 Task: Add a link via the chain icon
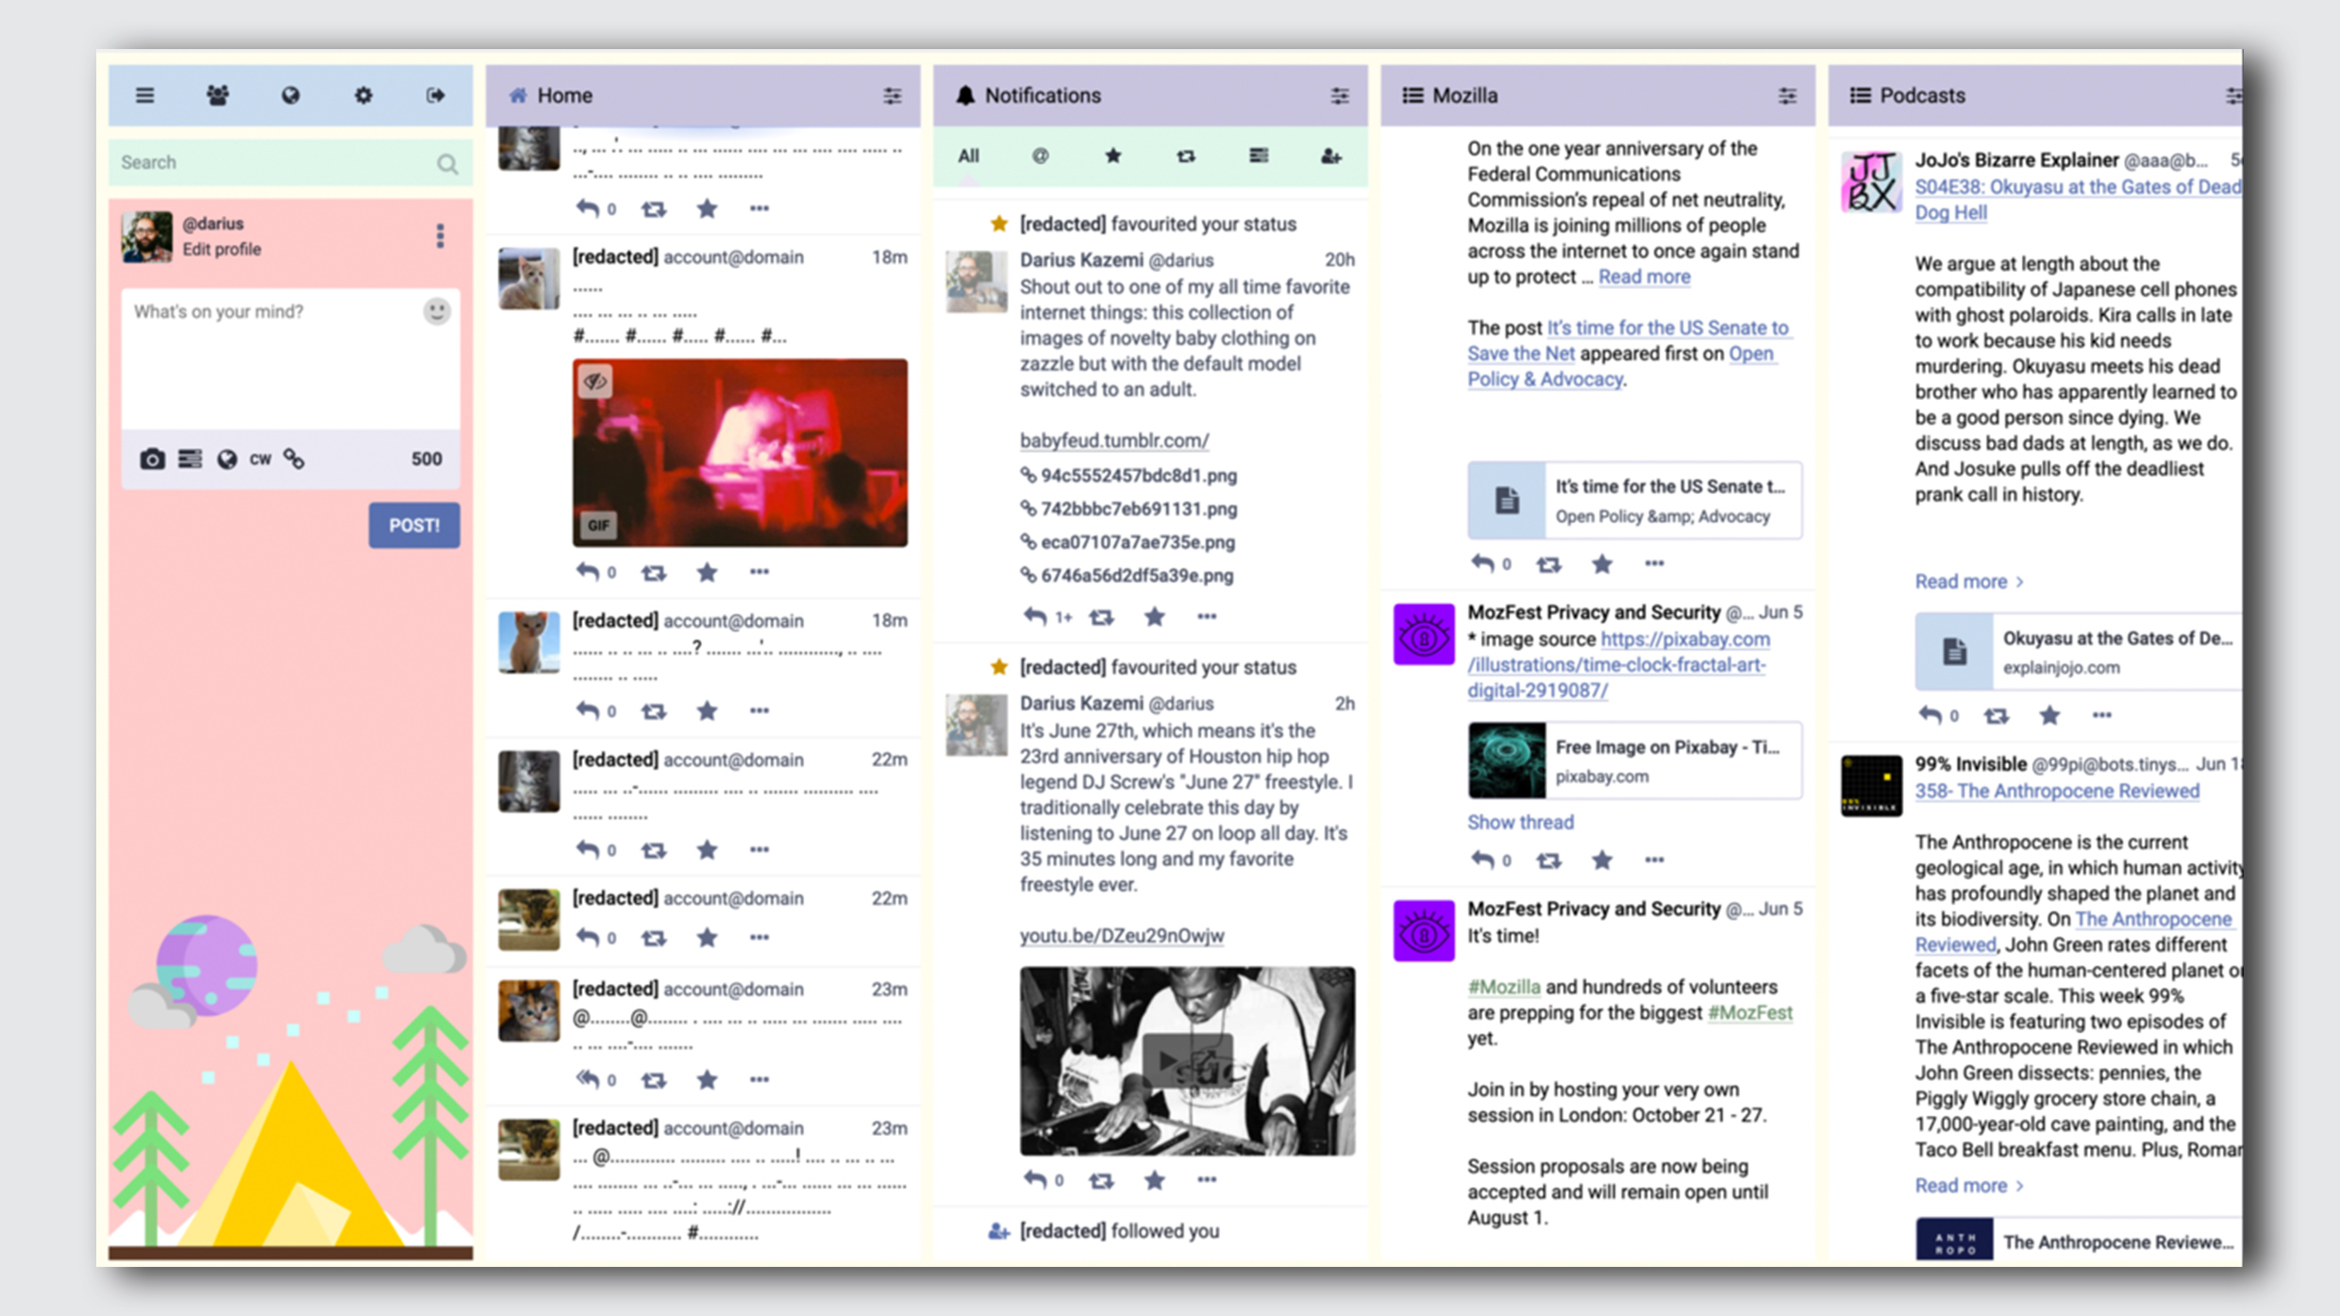click(295, 459)
